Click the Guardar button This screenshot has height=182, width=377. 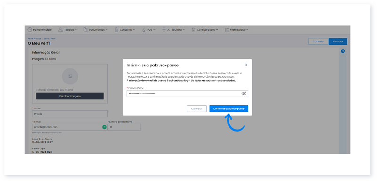(338, 41)
